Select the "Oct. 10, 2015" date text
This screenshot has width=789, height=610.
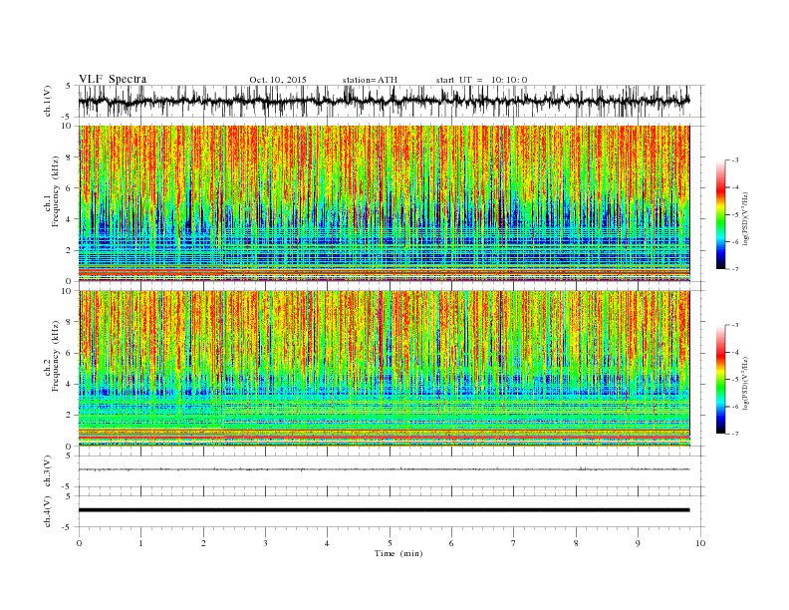[278, 80]
